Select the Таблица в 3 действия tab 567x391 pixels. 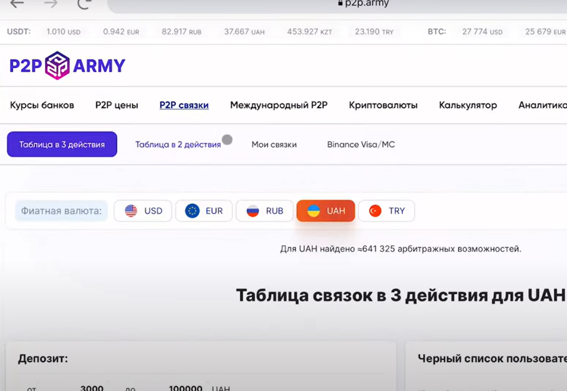(x=62, y=144)
